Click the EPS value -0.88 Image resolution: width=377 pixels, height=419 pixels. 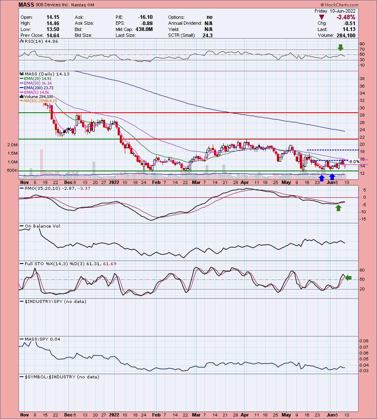(x=147, y=23)
